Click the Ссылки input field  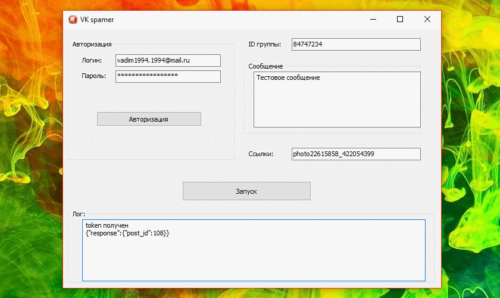356,154
